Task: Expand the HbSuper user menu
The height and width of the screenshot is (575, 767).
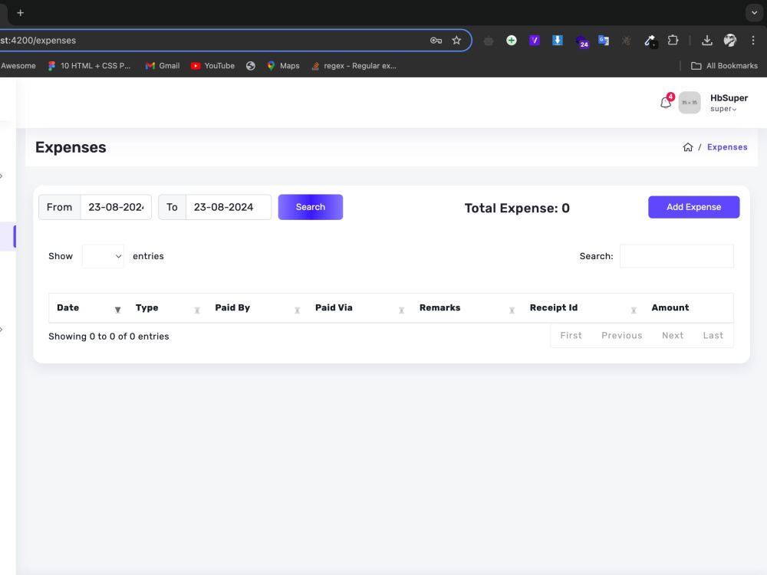Action: (729, 103)
